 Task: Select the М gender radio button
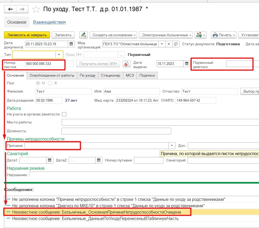[x=38, y=83]
